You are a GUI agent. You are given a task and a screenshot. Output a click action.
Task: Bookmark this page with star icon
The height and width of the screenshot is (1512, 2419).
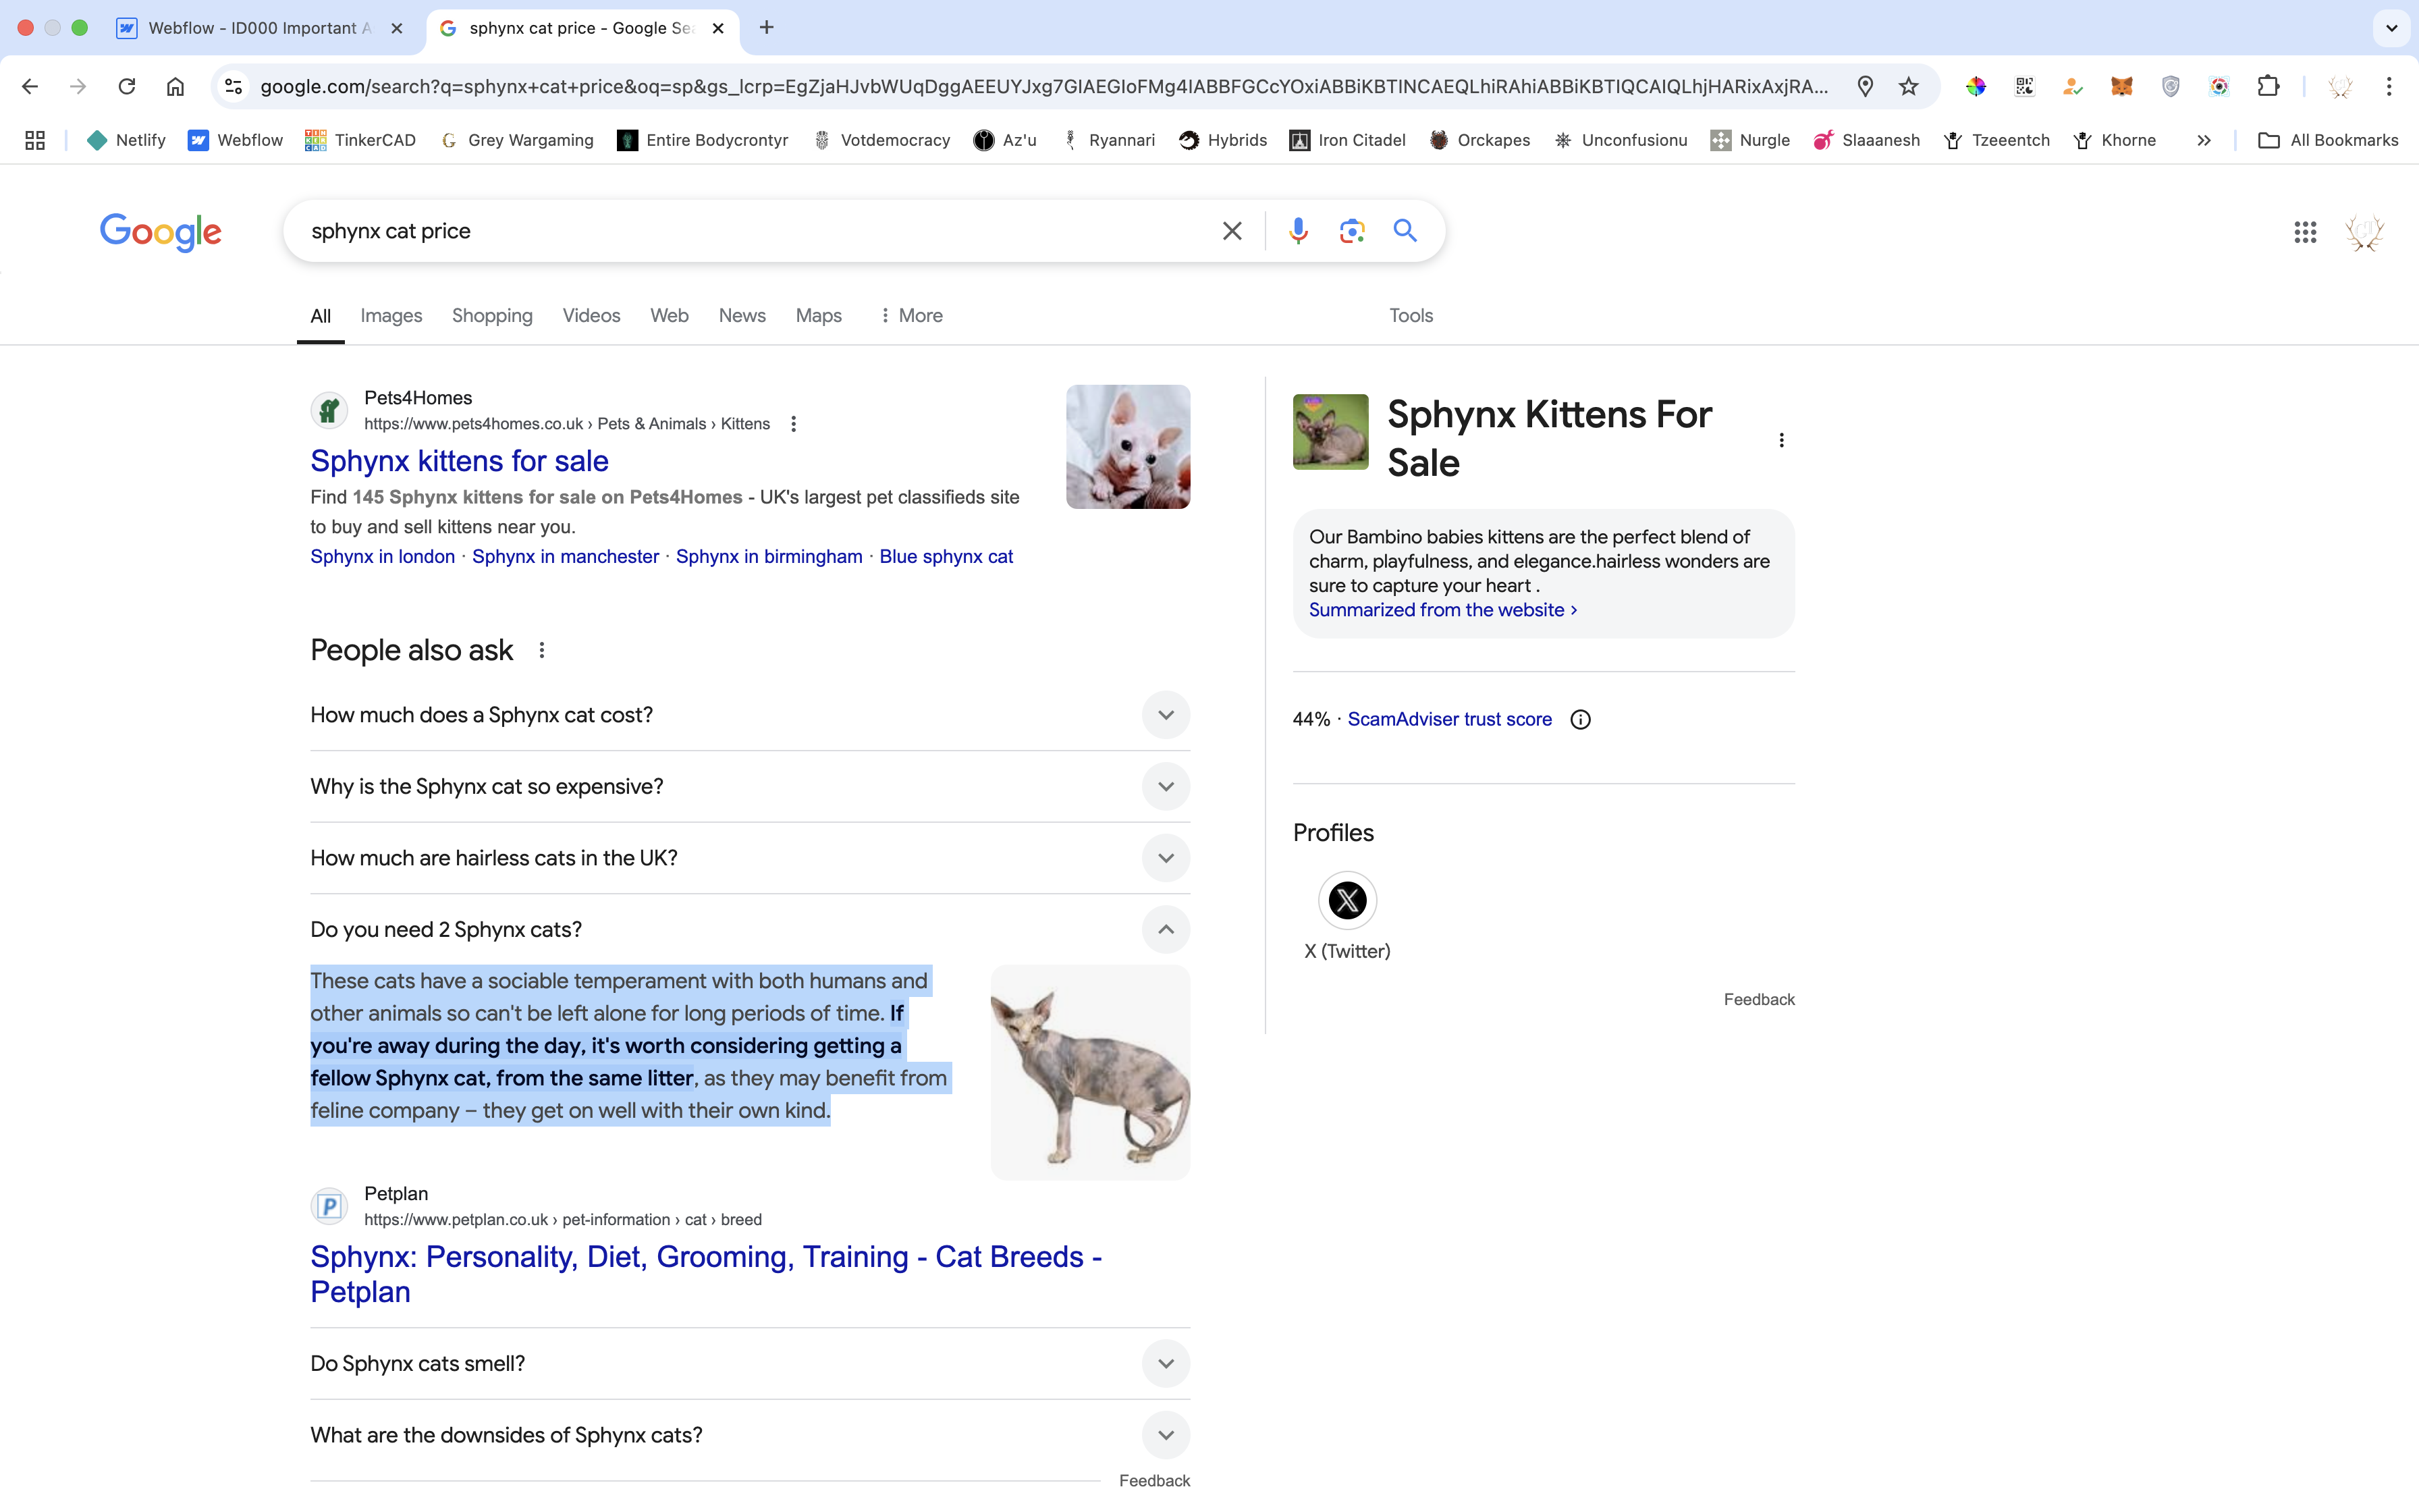point(1908,87)
